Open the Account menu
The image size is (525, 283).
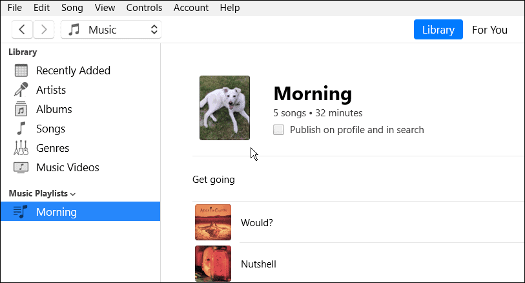(191, 8)
